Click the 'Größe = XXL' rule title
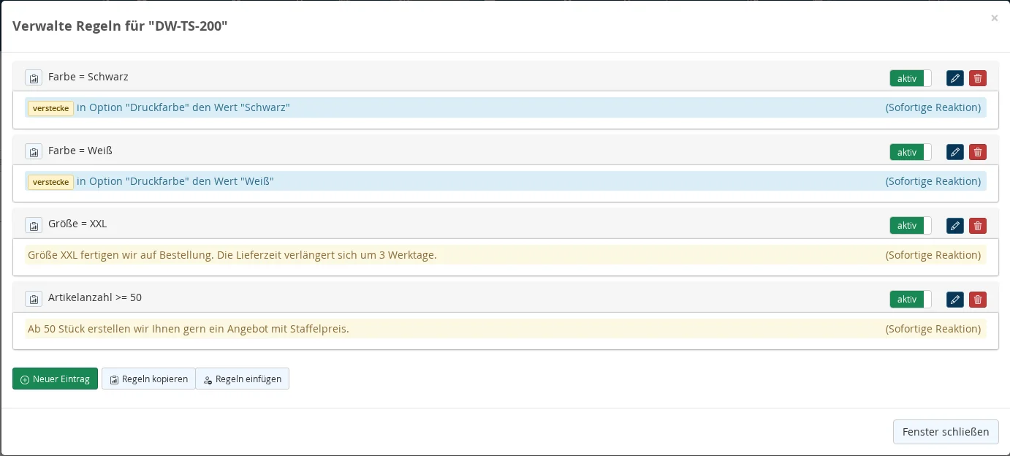This screenshot has width=1010, height=456. 77,224
